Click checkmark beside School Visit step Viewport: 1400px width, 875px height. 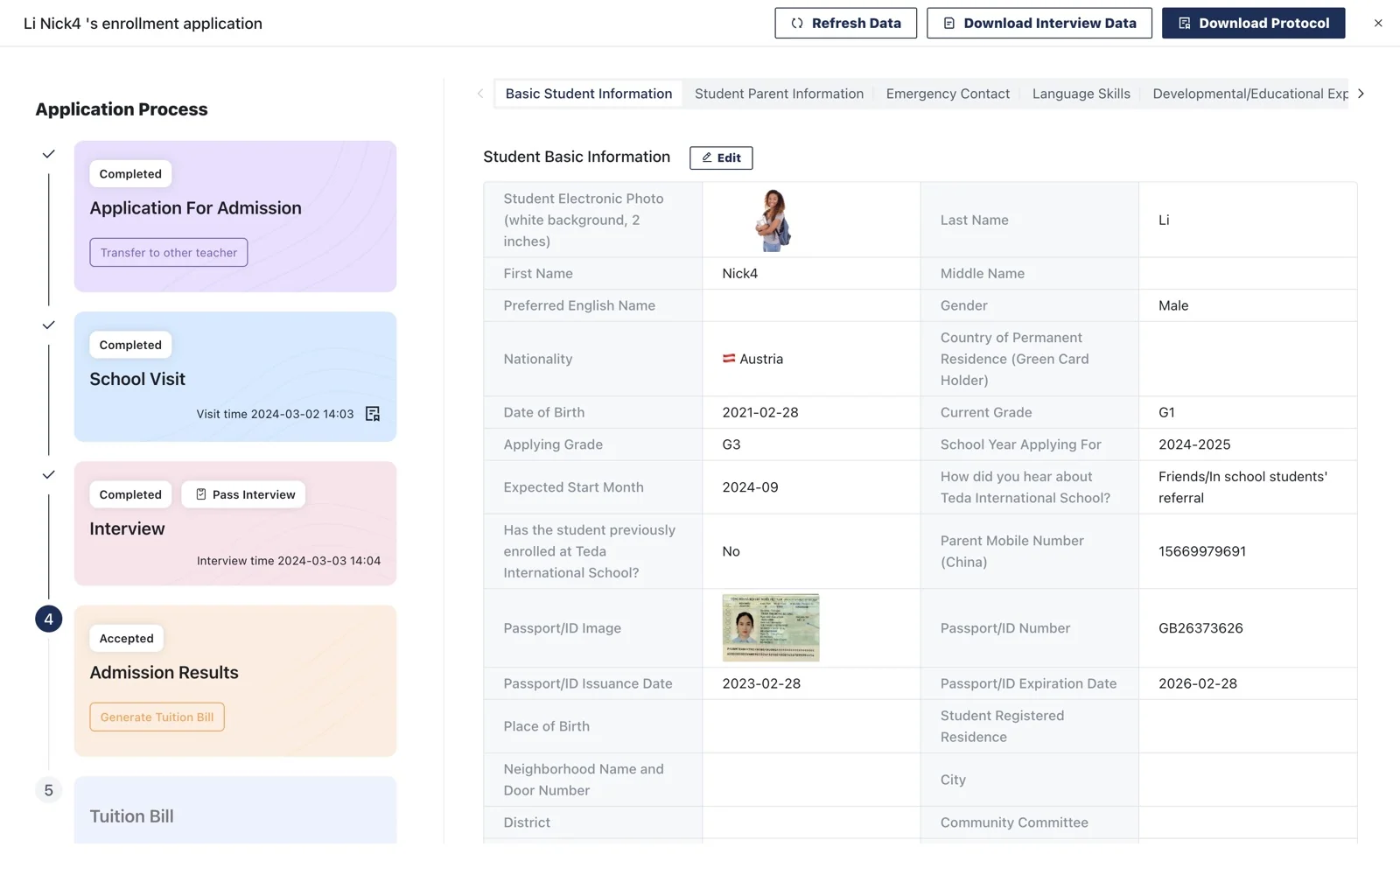pos(49,325)
